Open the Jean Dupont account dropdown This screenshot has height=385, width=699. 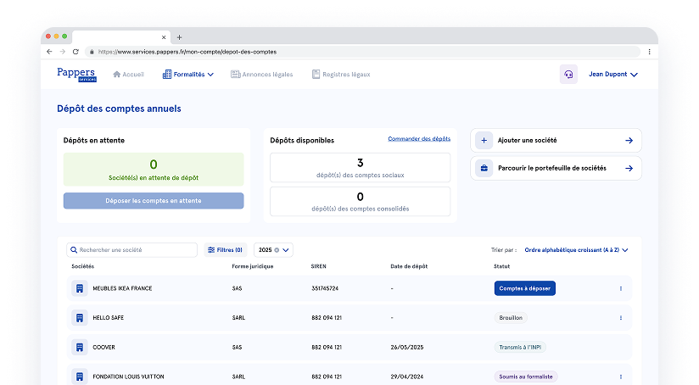(x=612, y=75)
